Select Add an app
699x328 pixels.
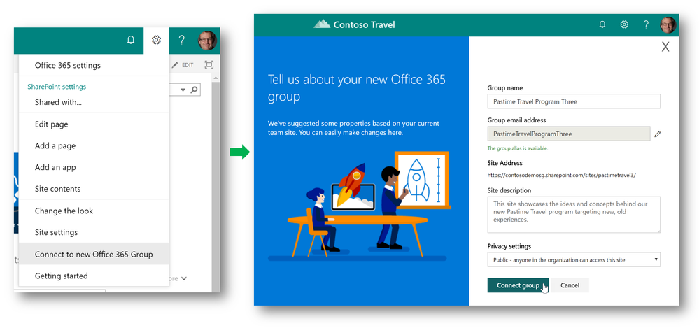pos(94,167)
